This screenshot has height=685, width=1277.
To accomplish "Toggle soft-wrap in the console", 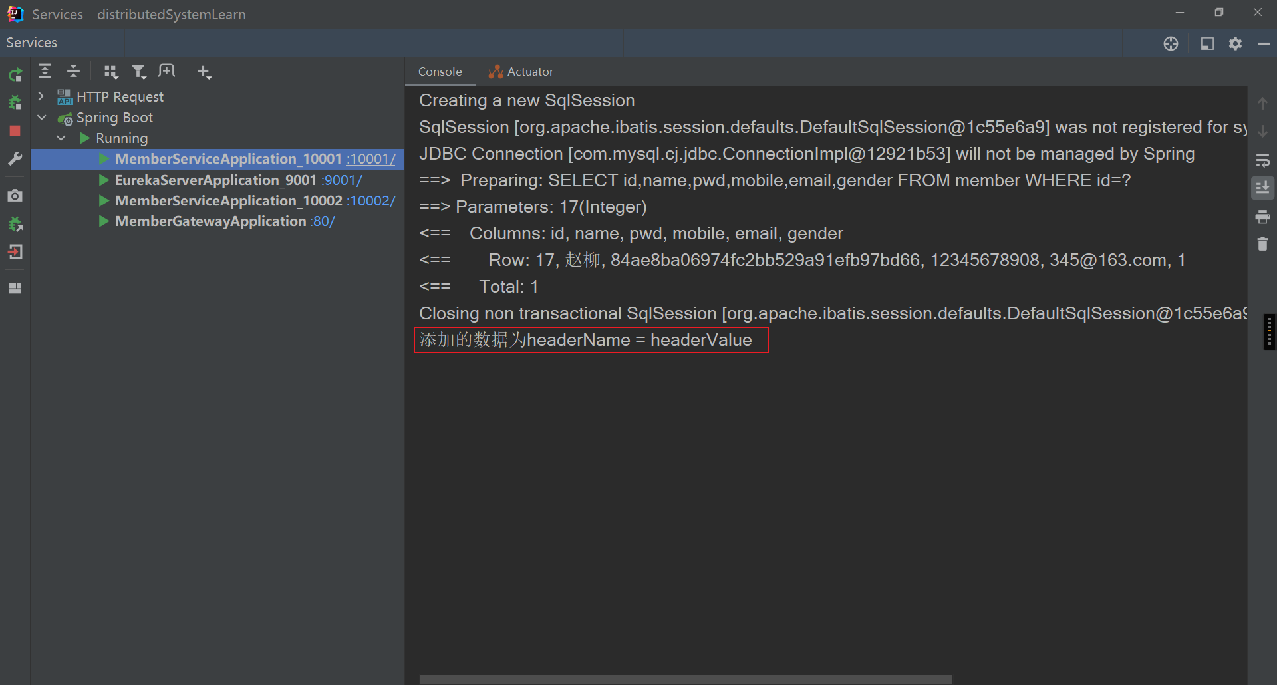I will [x=1262, y=160].
